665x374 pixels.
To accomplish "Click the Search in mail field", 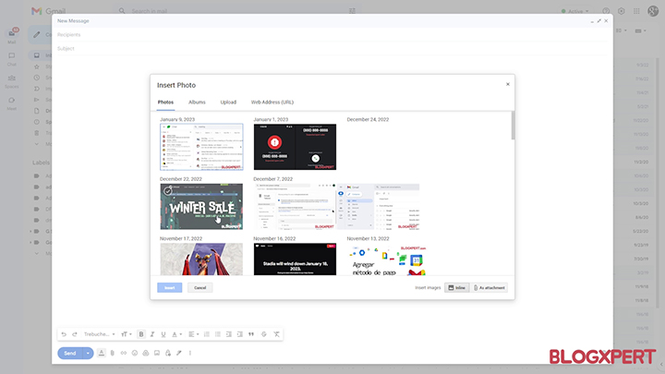I will tap(237, 11).
